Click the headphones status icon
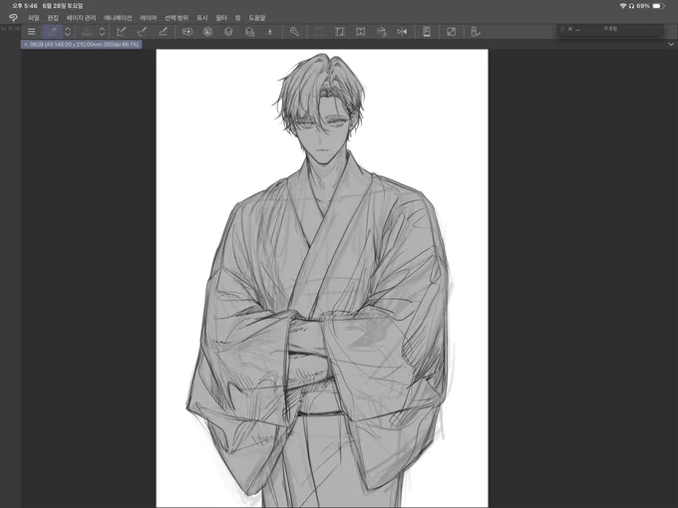Screen dimensions: 678x508 pyautogui.click(x=631, y=6)
